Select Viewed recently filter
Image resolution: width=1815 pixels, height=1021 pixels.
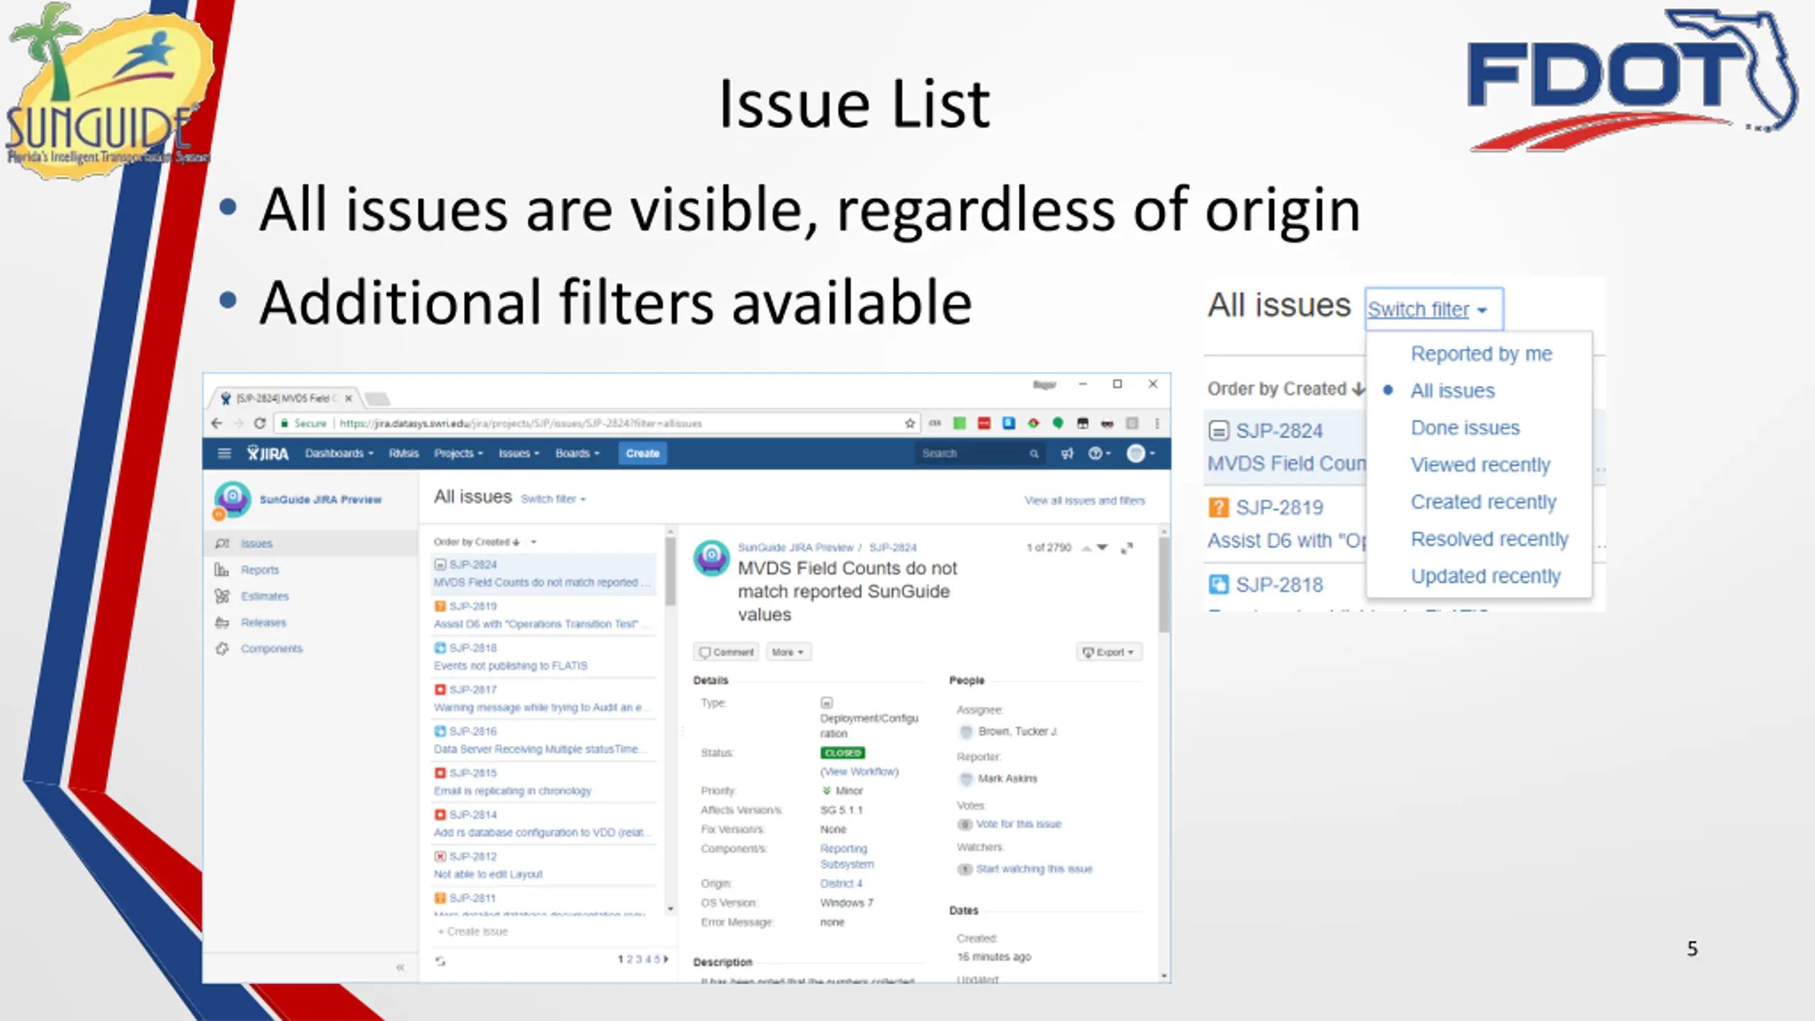(x=1480, y=465)
